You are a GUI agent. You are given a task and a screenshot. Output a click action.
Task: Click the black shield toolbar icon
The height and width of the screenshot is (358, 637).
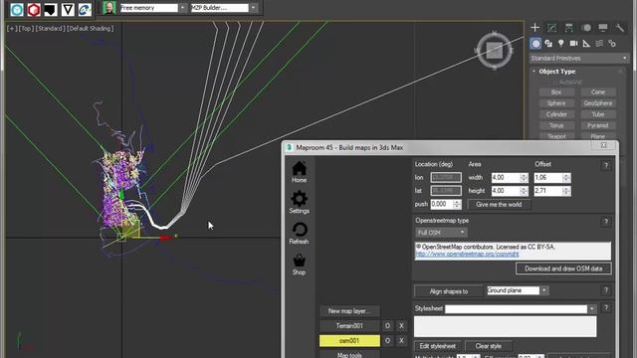[51, 9]
